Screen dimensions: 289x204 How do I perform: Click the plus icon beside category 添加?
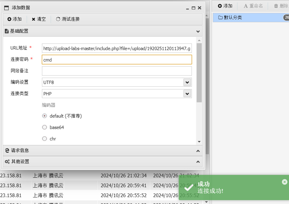[x=220, y=6]
